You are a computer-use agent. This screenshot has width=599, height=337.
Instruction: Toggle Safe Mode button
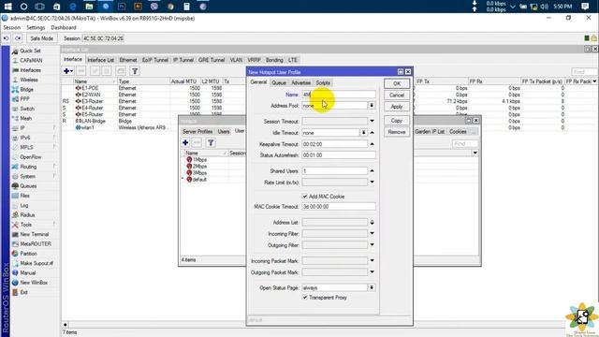click(41, 38)
